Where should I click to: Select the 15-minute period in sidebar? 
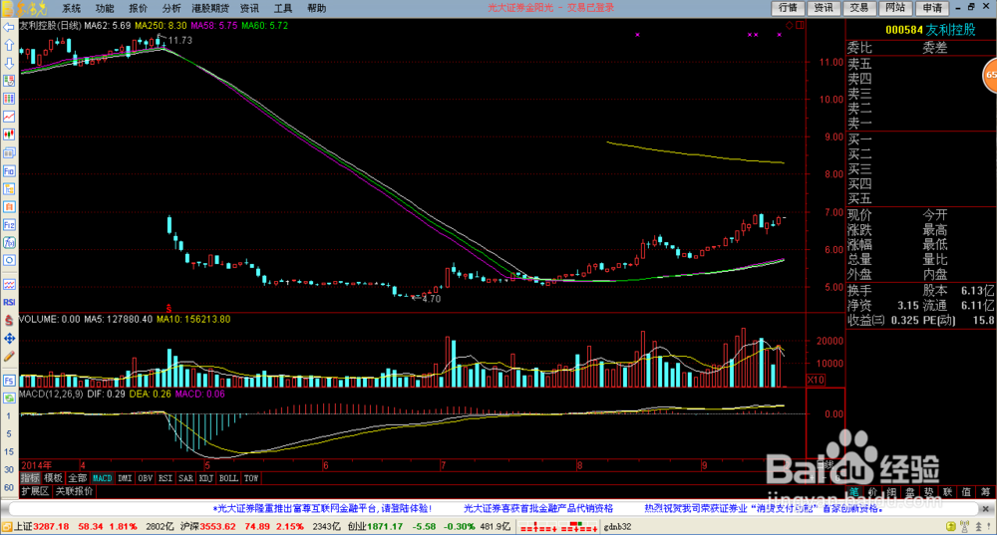coord(9,451)
